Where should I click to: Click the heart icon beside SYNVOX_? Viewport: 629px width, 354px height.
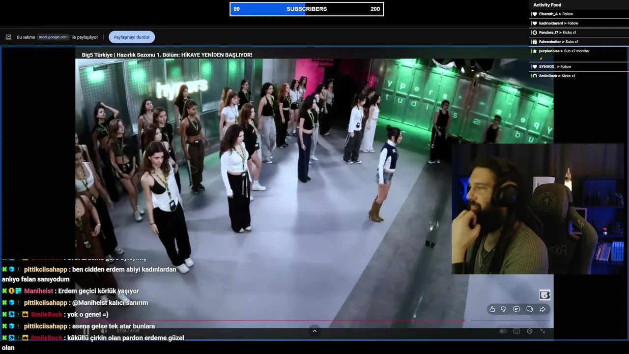point(535,66)
